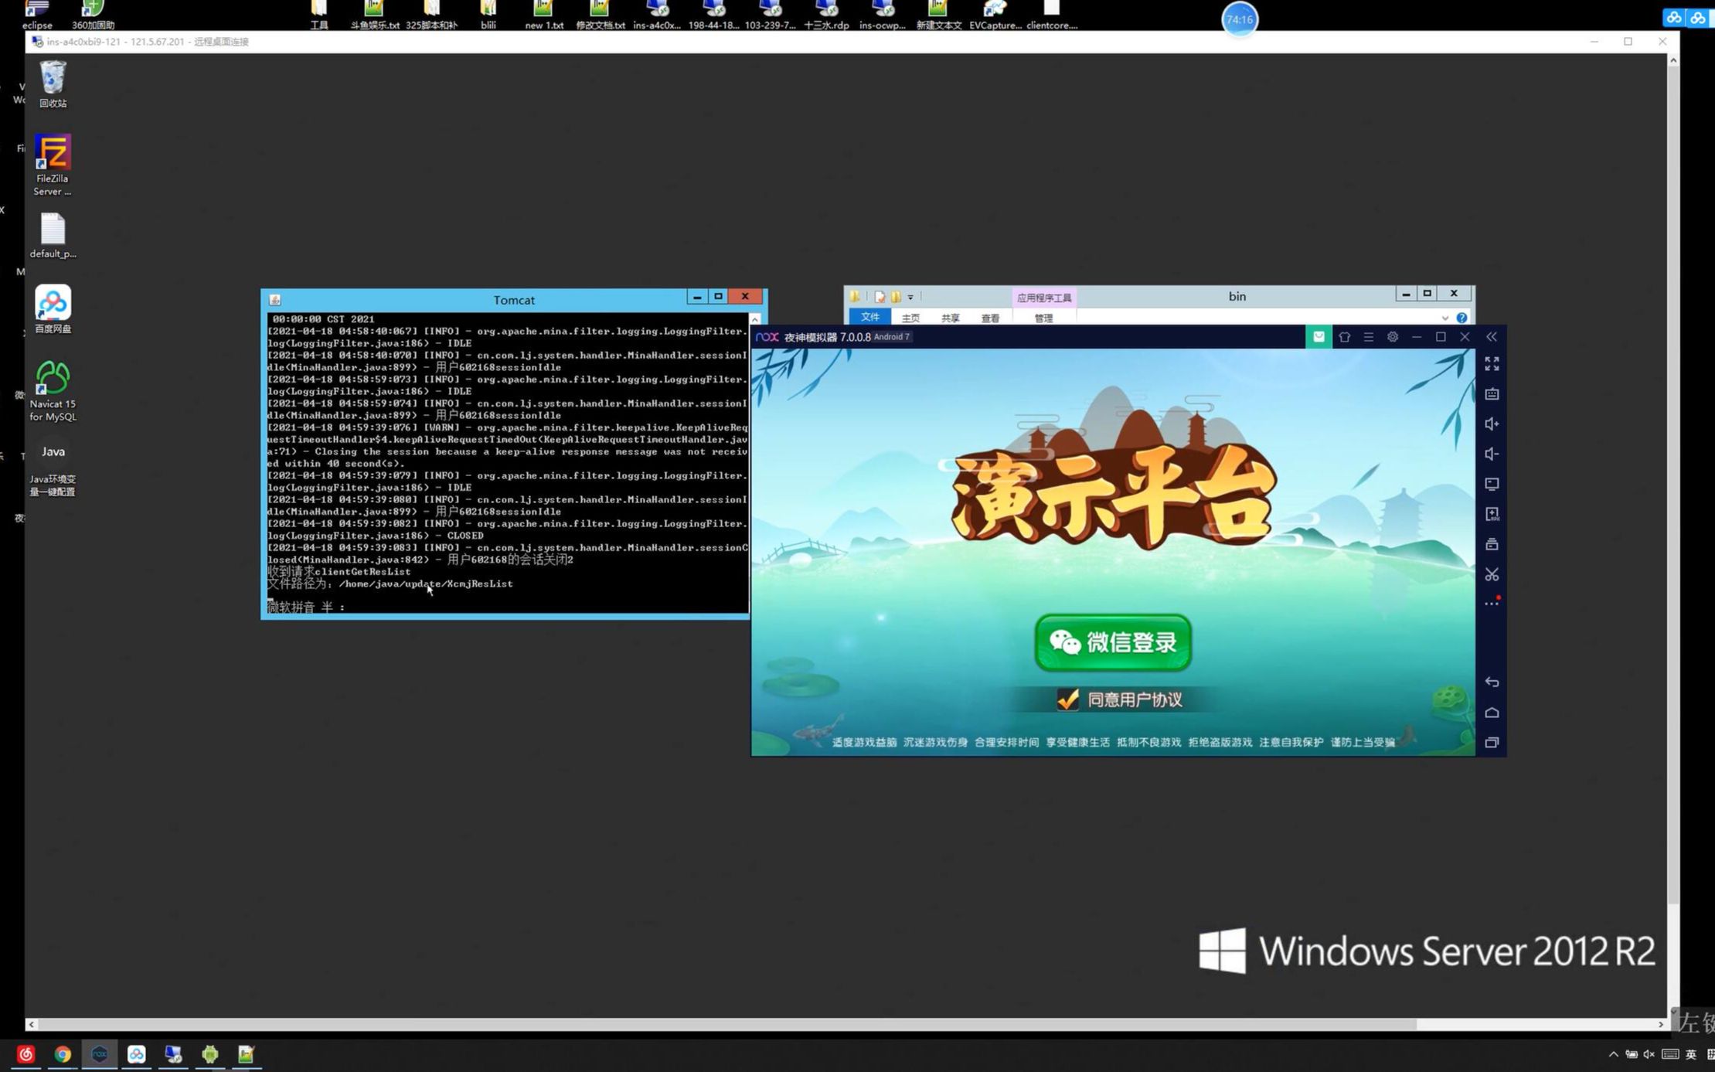Show hidden system tray icons
1715x1072 pixels.
coord(1613,1054)
